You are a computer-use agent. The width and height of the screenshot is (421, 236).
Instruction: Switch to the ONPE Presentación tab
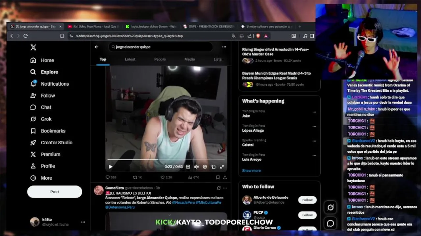pyautogui.click(x=209, y=27)
